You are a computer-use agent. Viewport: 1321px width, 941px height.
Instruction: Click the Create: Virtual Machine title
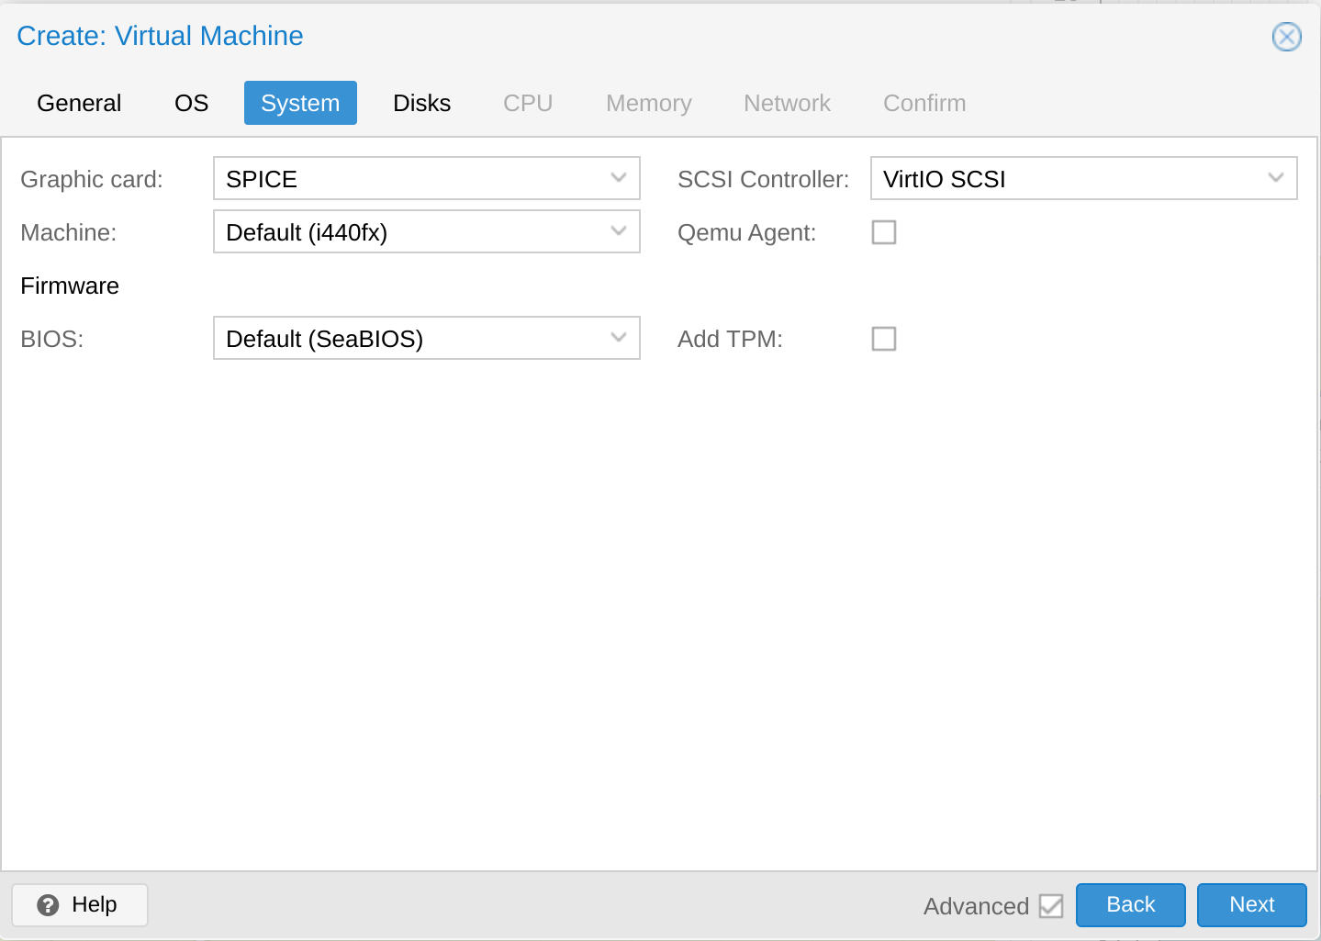point(160,36)
